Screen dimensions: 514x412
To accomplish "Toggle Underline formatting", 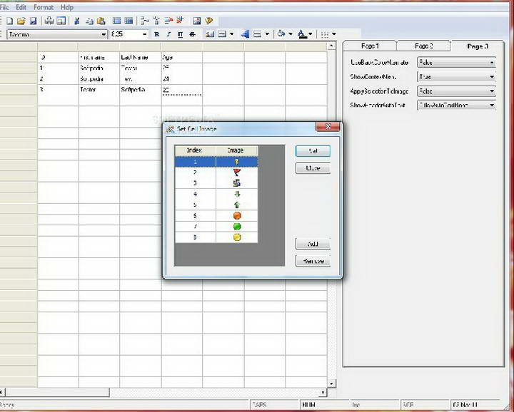I will 180,34.
